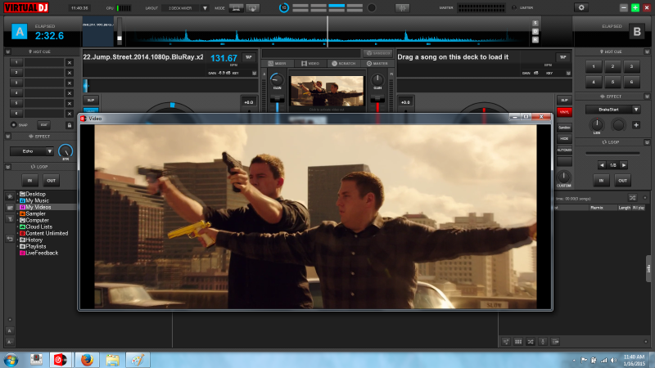This screenshot has width=655, height=368.
Task: Toggle VINYL mode on deck B
Action: pyautogui.click(x=563, y=112)
